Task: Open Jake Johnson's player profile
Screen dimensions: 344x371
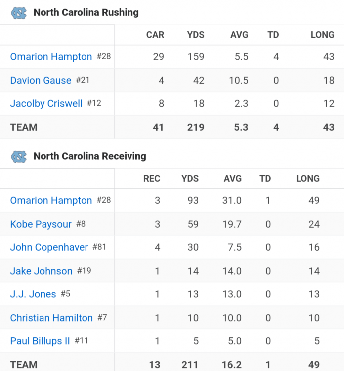Action: pos(41,271)
